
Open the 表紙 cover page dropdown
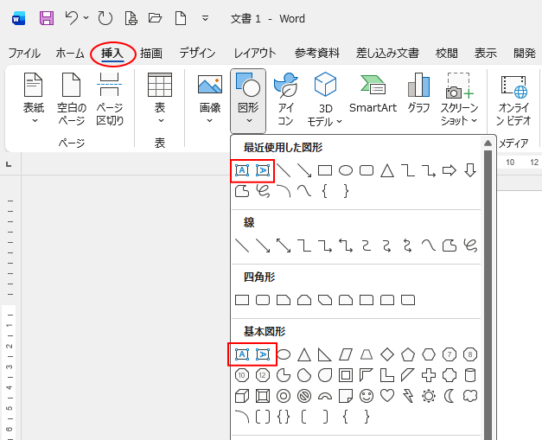click(x=34, y=99)
